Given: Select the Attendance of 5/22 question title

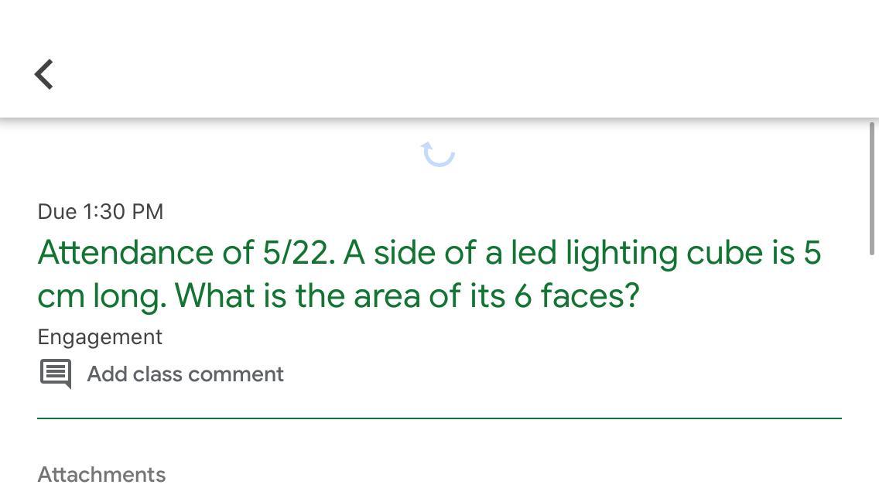Looking at the screenshot, I should pyautogui.click(x=186, y=253).
